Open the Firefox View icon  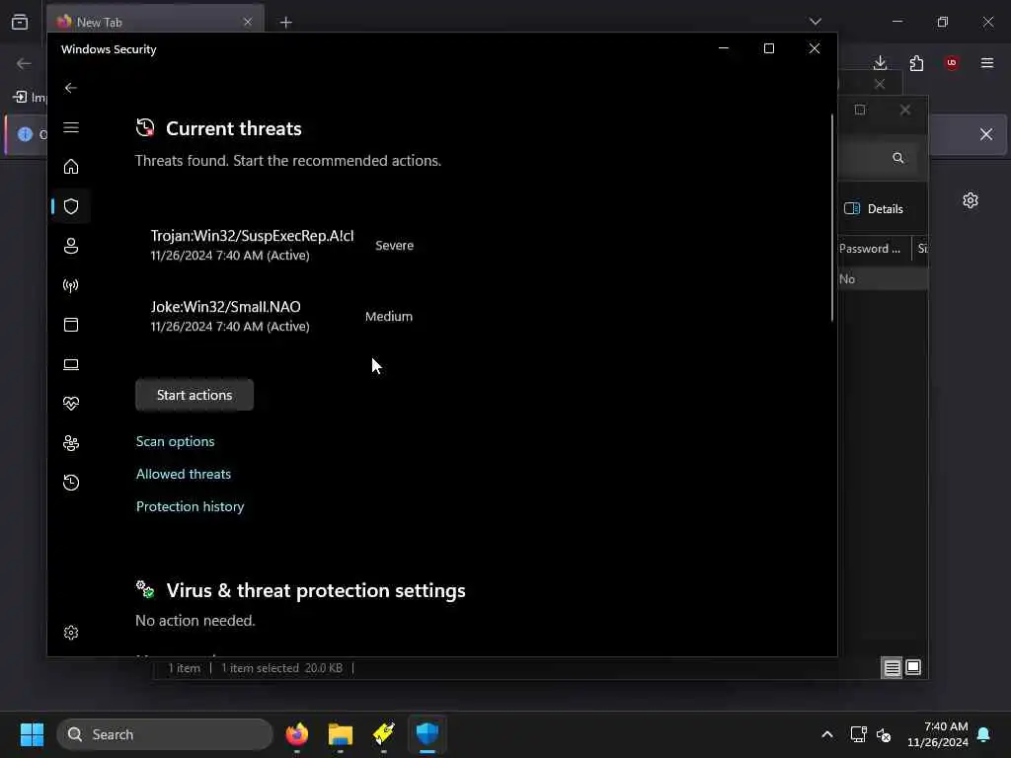(20, 22)
